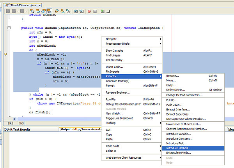Expand the Profiling submenu arrow
Image resolution: width=234 pixels, height=168 pixels.
pos(160,123)
